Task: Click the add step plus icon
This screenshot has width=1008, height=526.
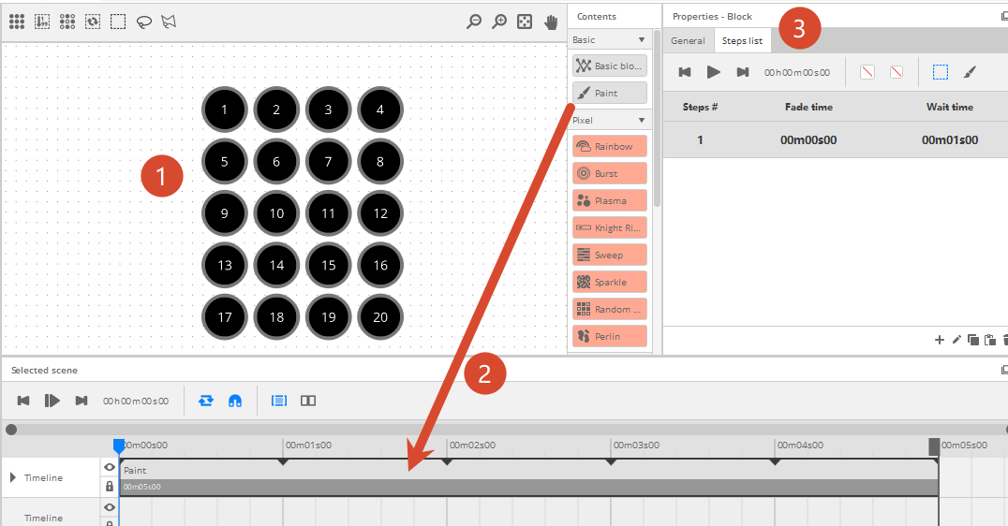Action: [x=940, y=340]
